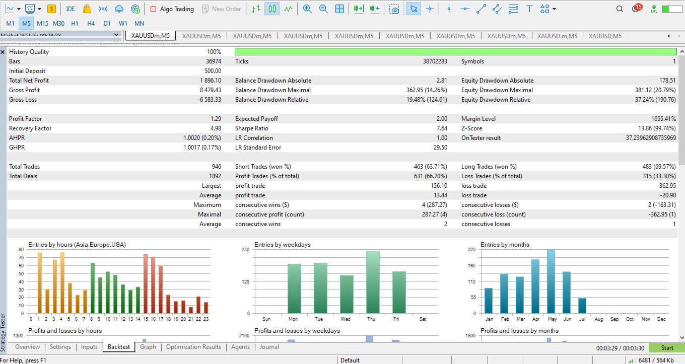Viewport: 685px width, 364px height.
Task: Click the green Start button
Action: coord(667,348)
